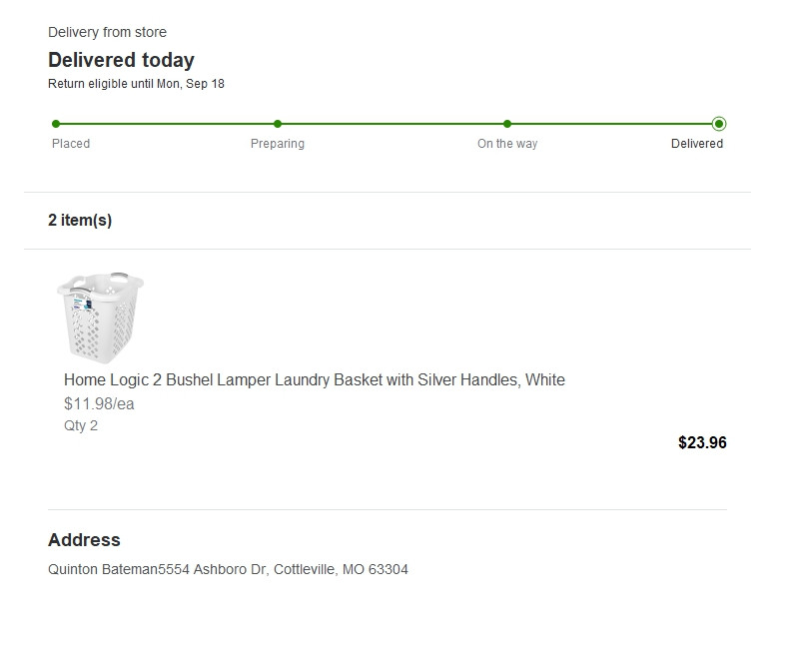Screen dimensions: 799x645
Task: Click the "Delivered today" heading
Action: (x=121, y=60)
